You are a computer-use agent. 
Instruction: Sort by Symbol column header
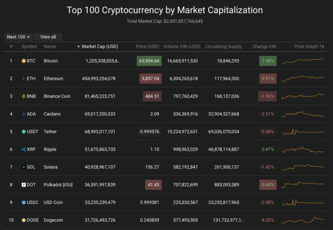coord(29,46)
